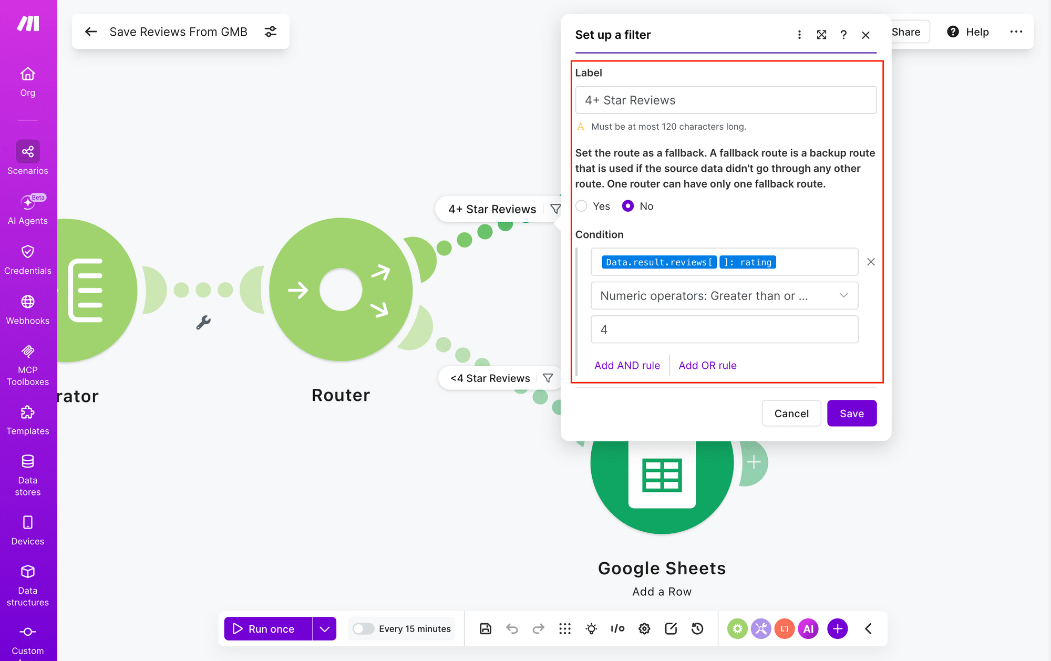Open AI Agents beta section

(x=28, y=209)
